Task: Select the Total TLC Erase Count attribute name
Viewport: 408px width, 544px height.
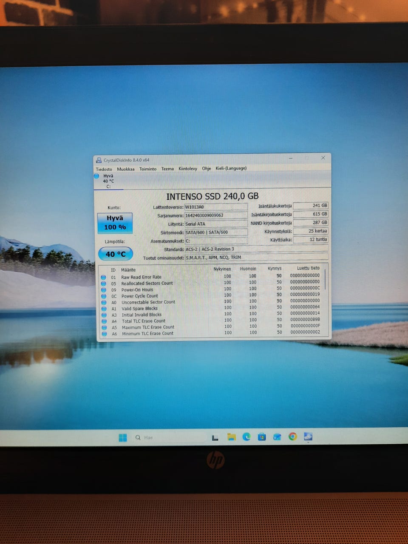Action: click(x=144, y=321)
